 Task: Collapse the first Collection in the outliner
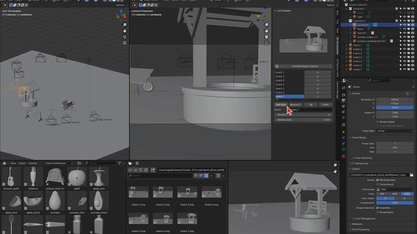pyautogui.click(x=347, y=8)
